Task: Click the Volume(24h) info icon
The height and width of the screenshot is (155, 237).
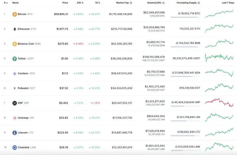Action: (164, 3)
